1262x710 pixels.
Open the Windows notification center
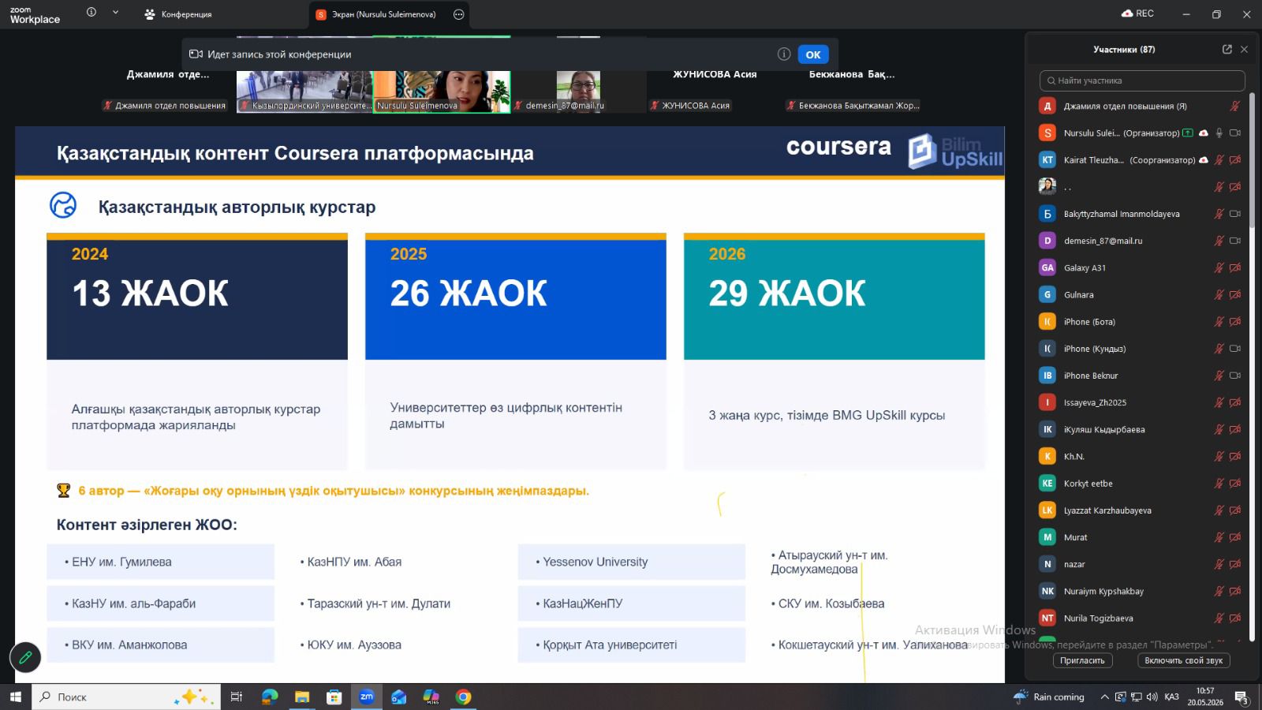tap(1241, 697)
